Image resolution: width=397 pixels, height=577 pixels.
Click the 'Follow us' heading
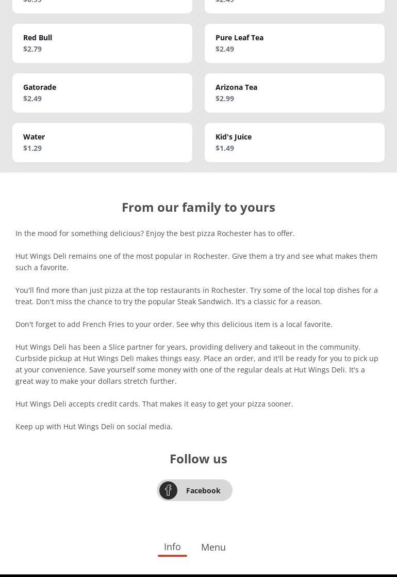[198, 459]
